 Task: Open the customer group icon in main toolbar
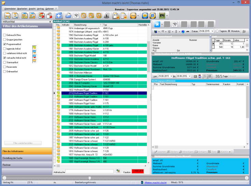point(8,16)
